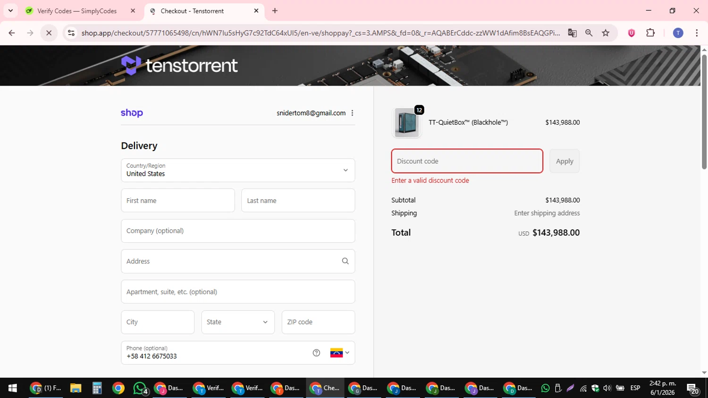Open WhatsApp from the taskbar
Viewport: 708px width, 398px height.
tap(140, 388)
